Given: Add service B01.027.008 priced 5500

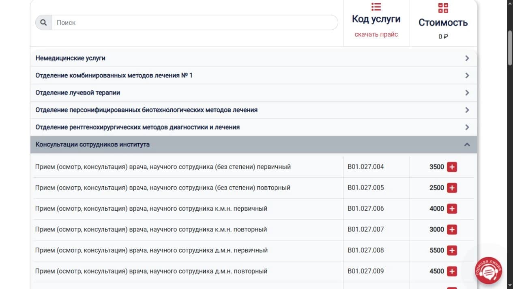Looking at the screenshot, I should (452, 250).
